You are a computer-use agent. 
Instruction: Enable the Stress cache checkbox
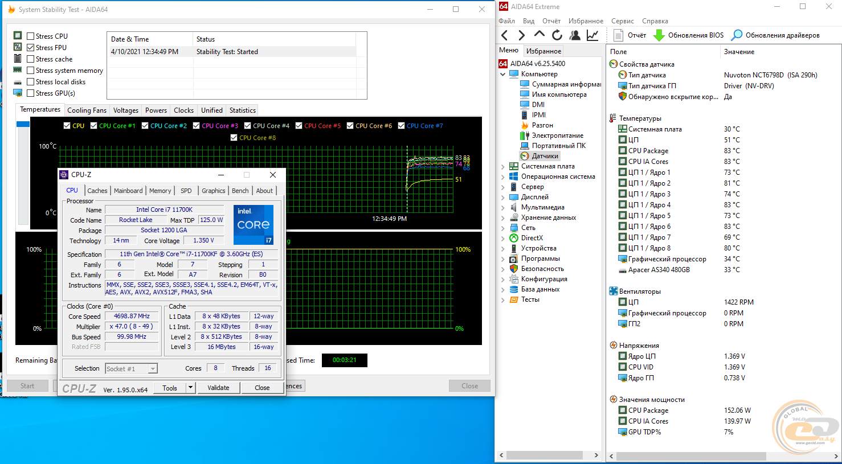(x=31, y=59)
